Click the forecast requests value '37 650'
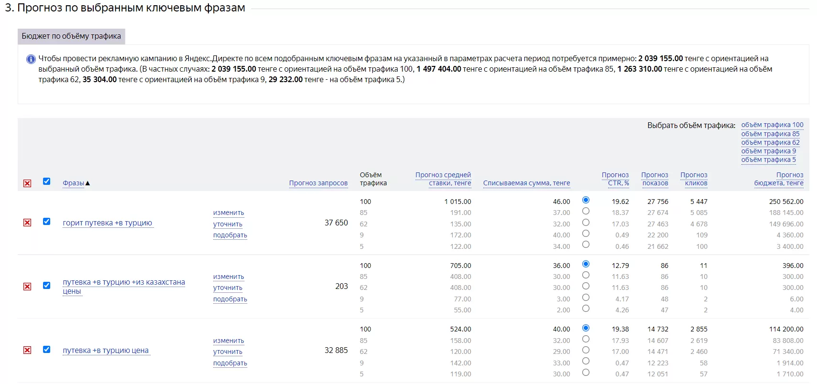Screen dimensions: 817x384 tap(336, 223)
